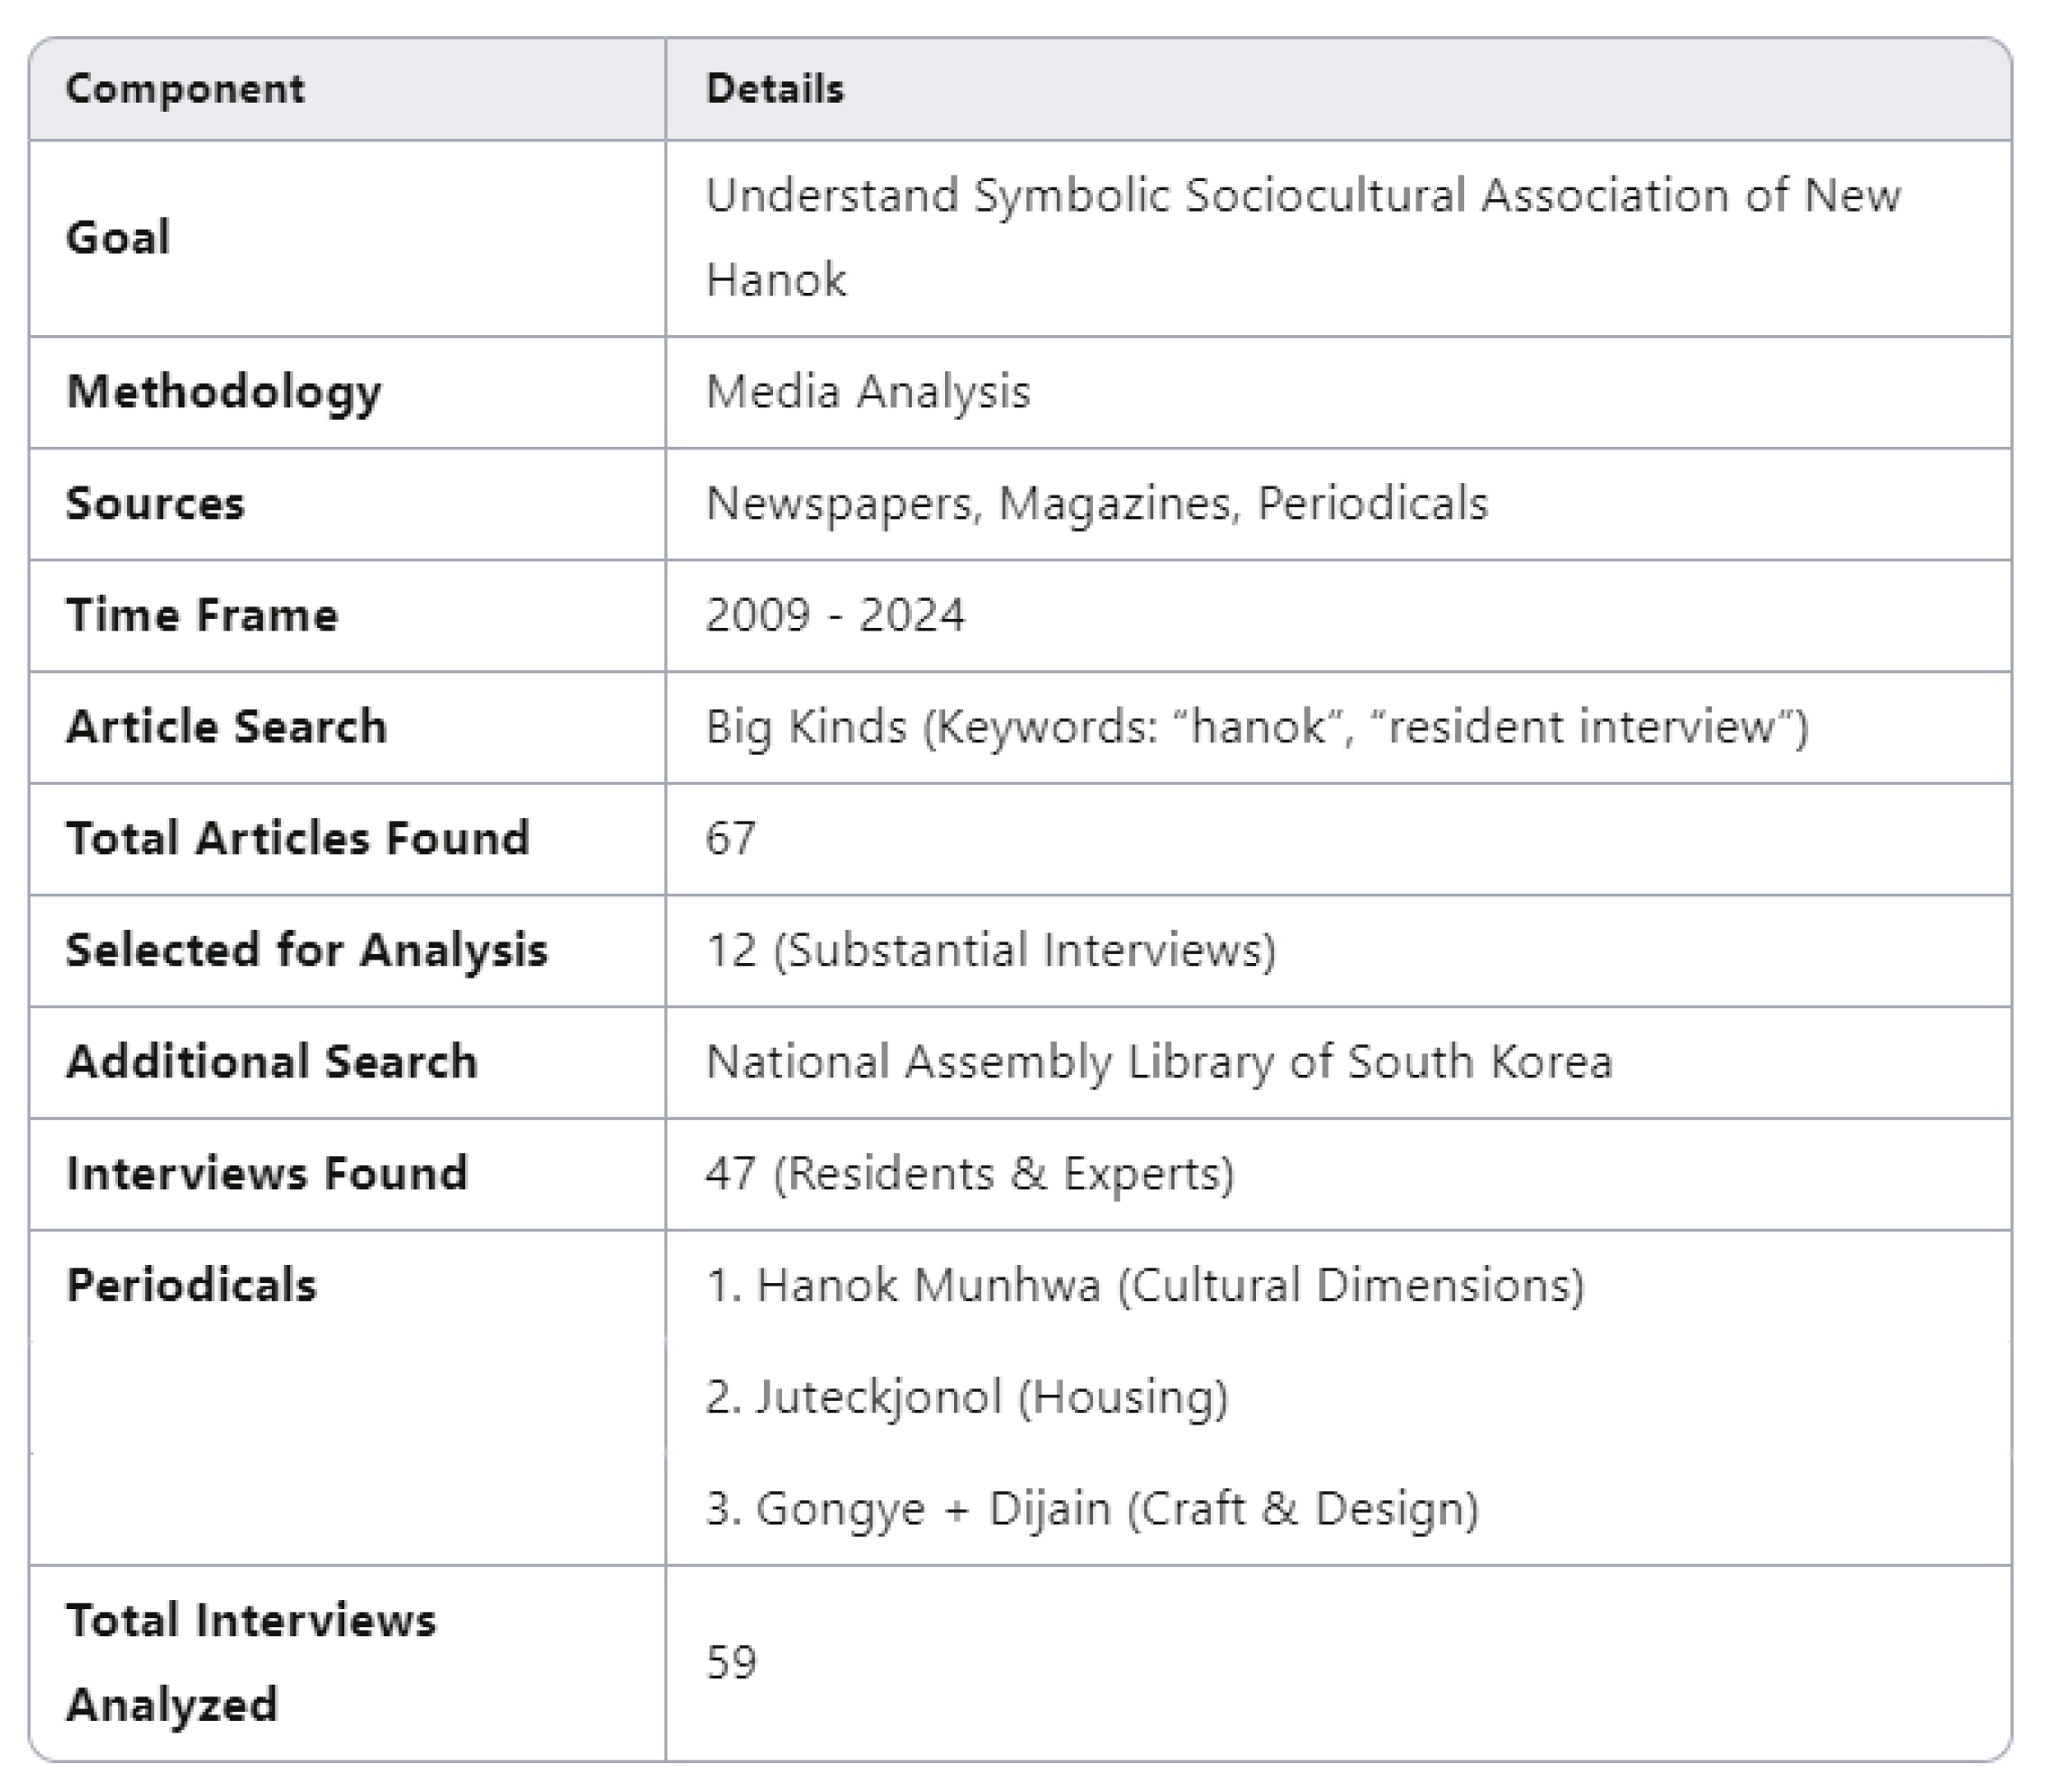This screenshot has width=2047, height=1792.
Task: Click the Methodology row label
Action: coord(223,392)
